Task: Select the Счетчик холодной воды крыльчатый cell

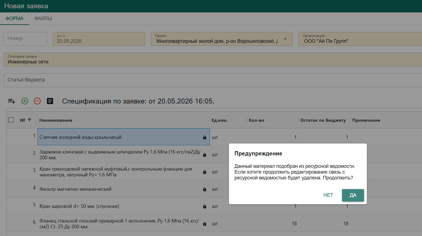Action: pyautogui.click(x=124, y=137)
